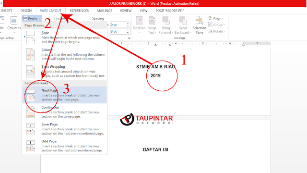Switch to the REVIEW tab
This screenshot has height=173, width=307.
[x=126, y=11]
